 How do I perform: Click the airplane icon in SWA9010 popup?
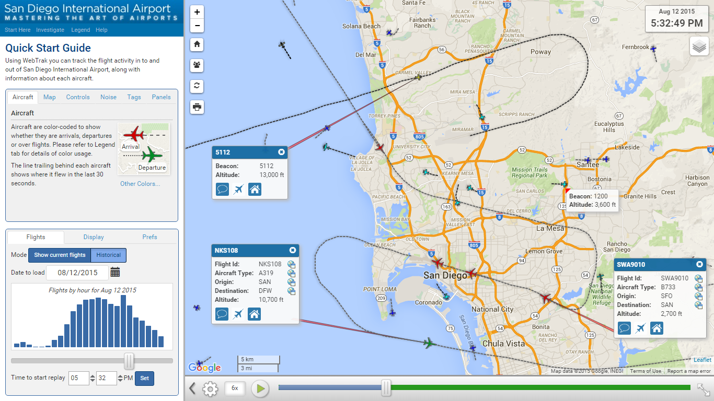[640, 328]
